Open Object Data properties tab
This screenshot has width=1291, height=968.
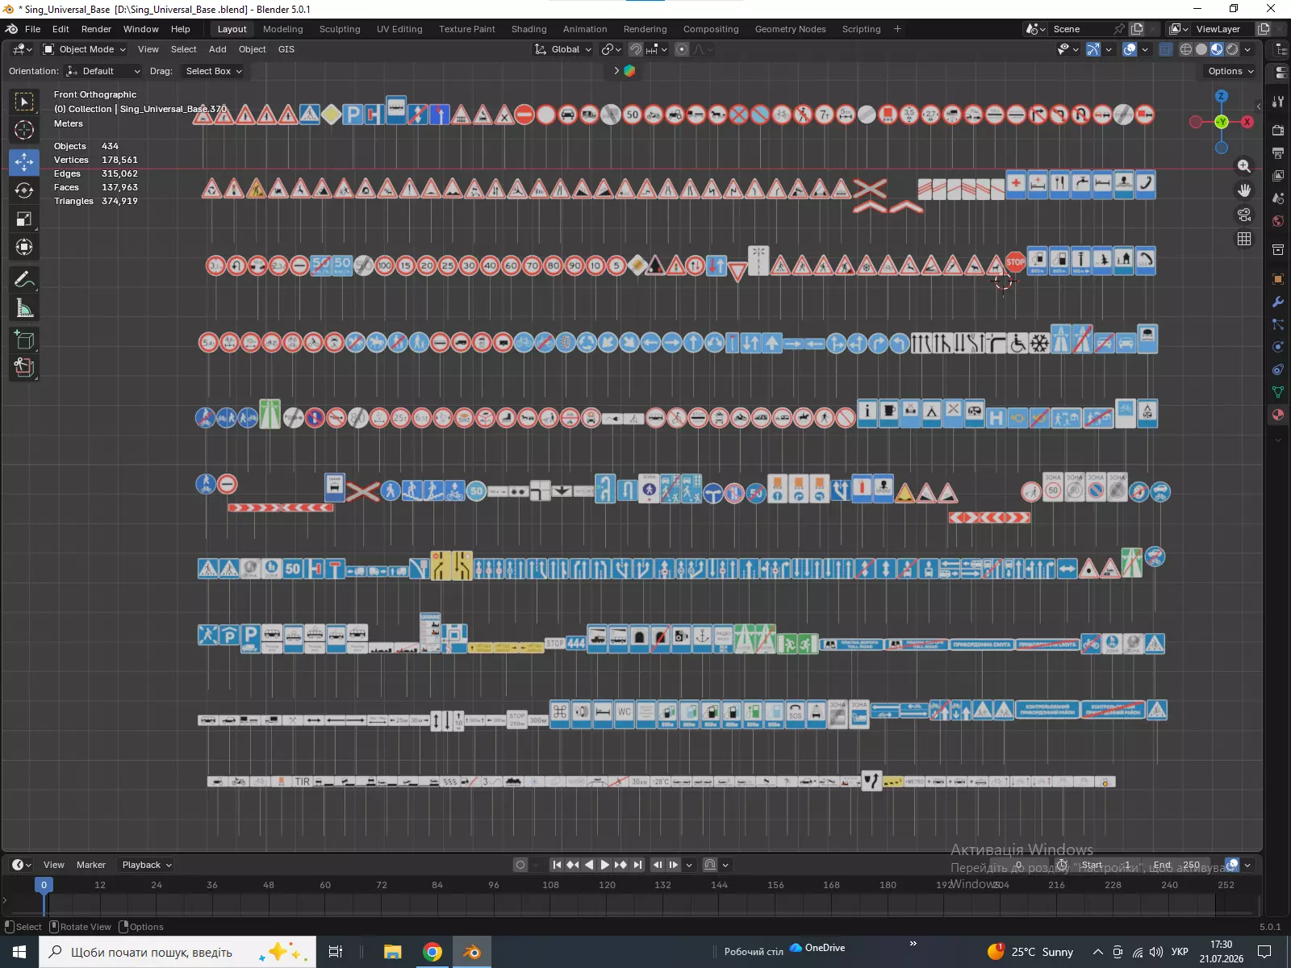[1278, 392]
